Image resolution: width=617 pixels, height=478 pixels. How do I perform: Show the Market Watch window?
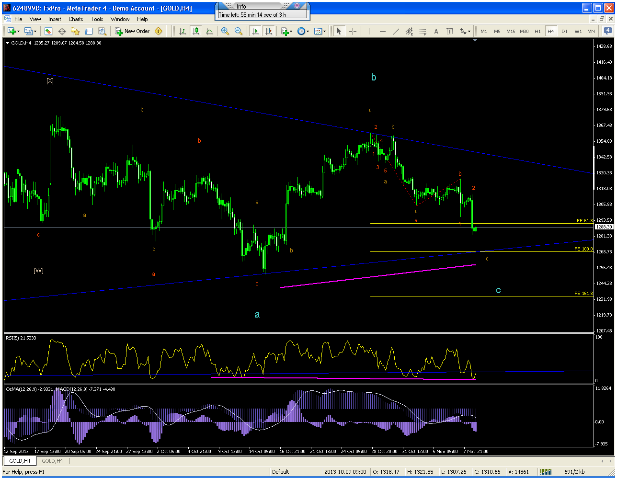48,31
